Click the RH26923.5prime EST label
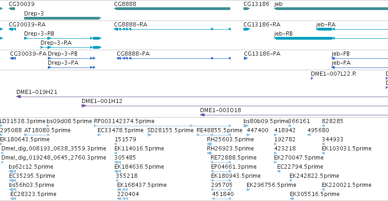 [x=230, y=149]
